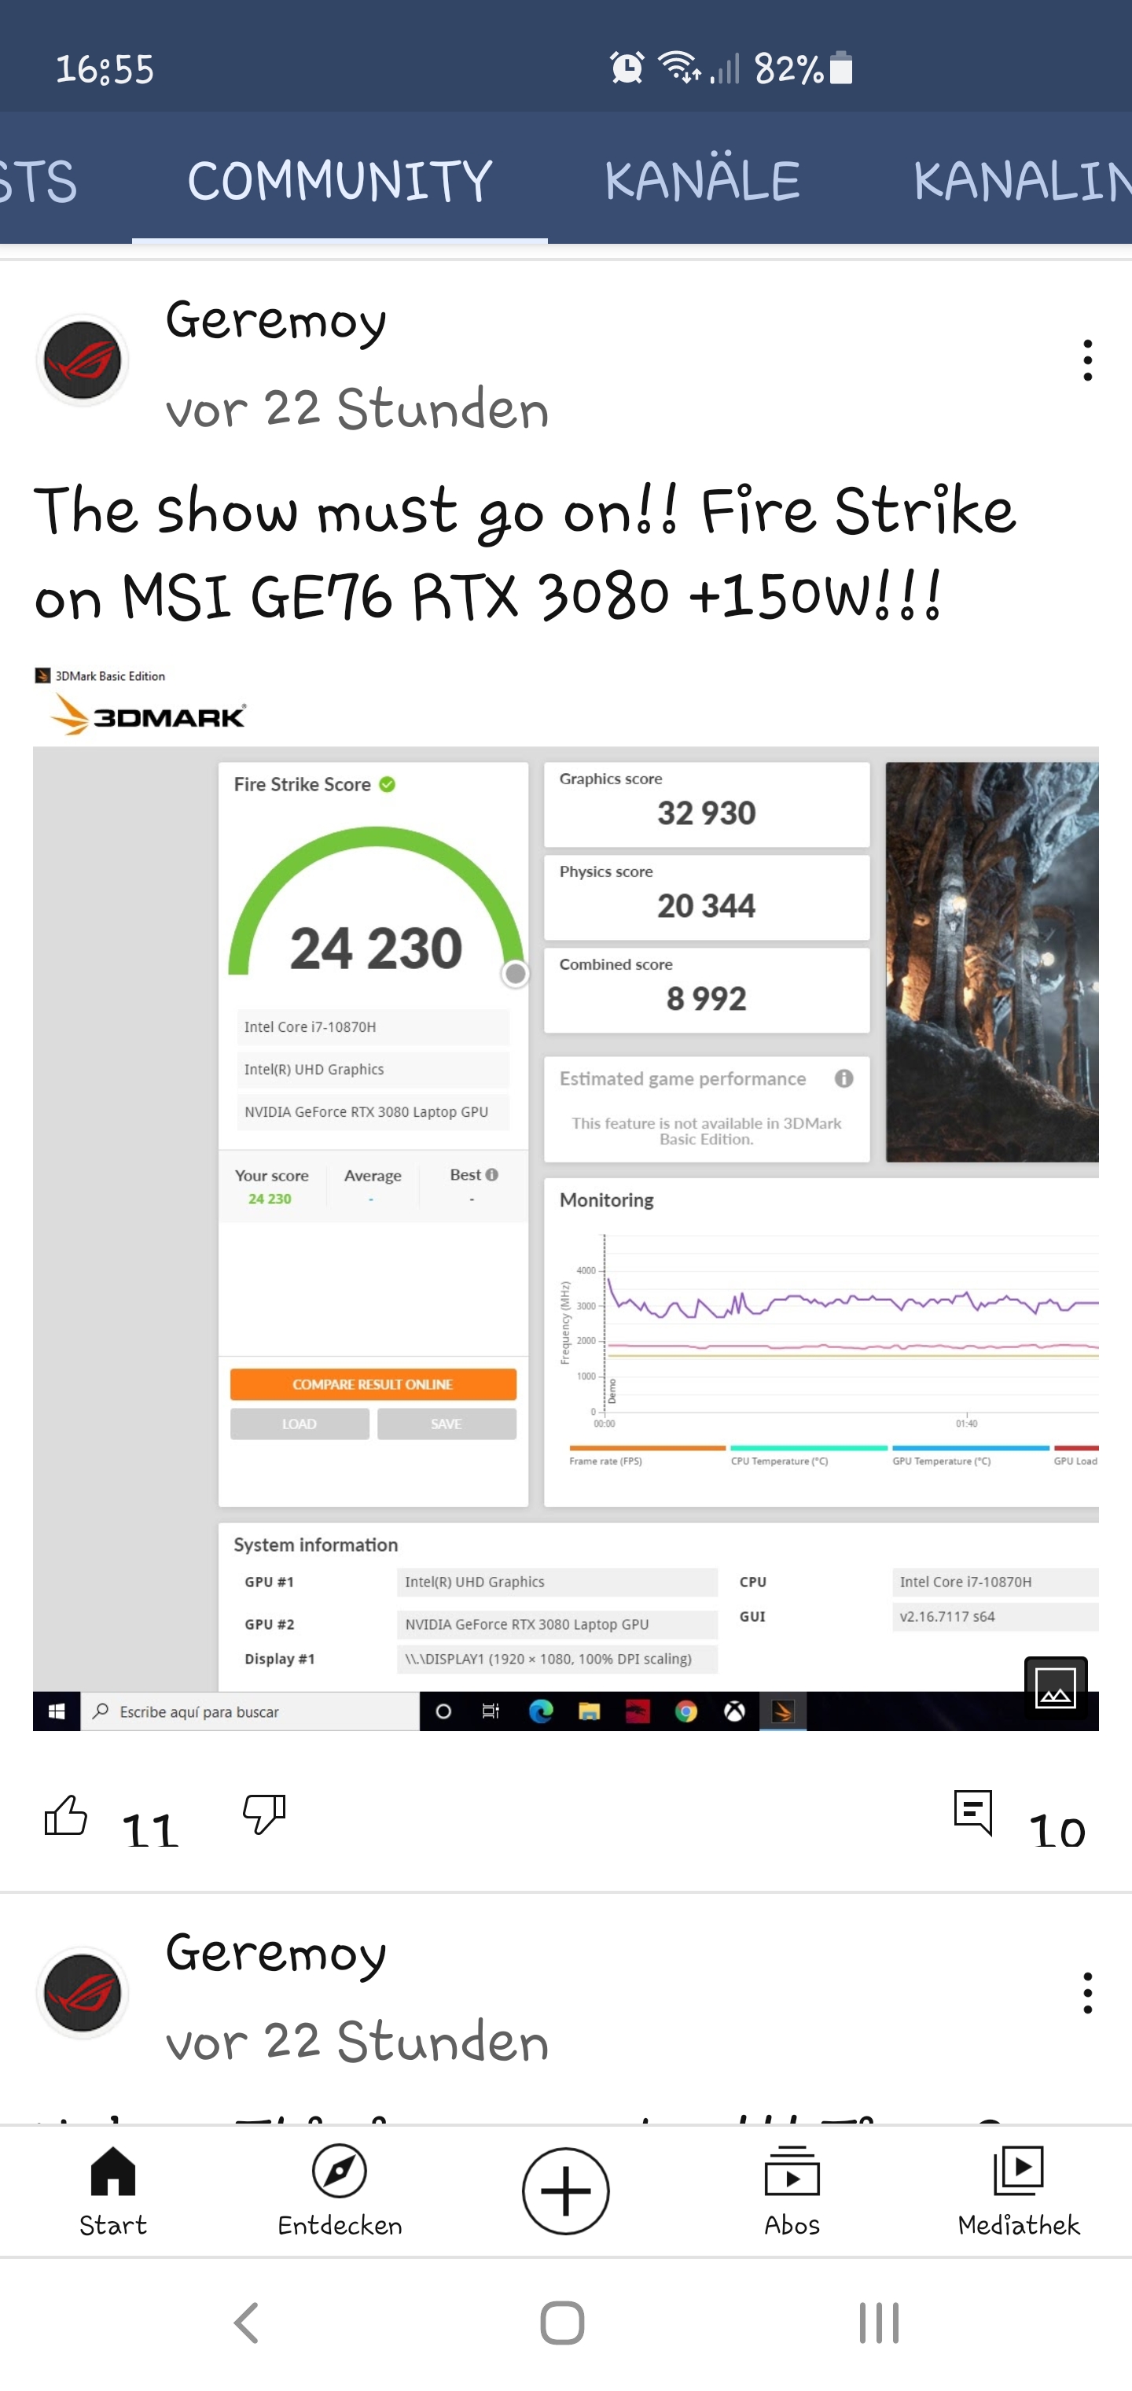Tap the like count 11
Viewport: 1132px width, 2391px height.
click(150, 1830)
